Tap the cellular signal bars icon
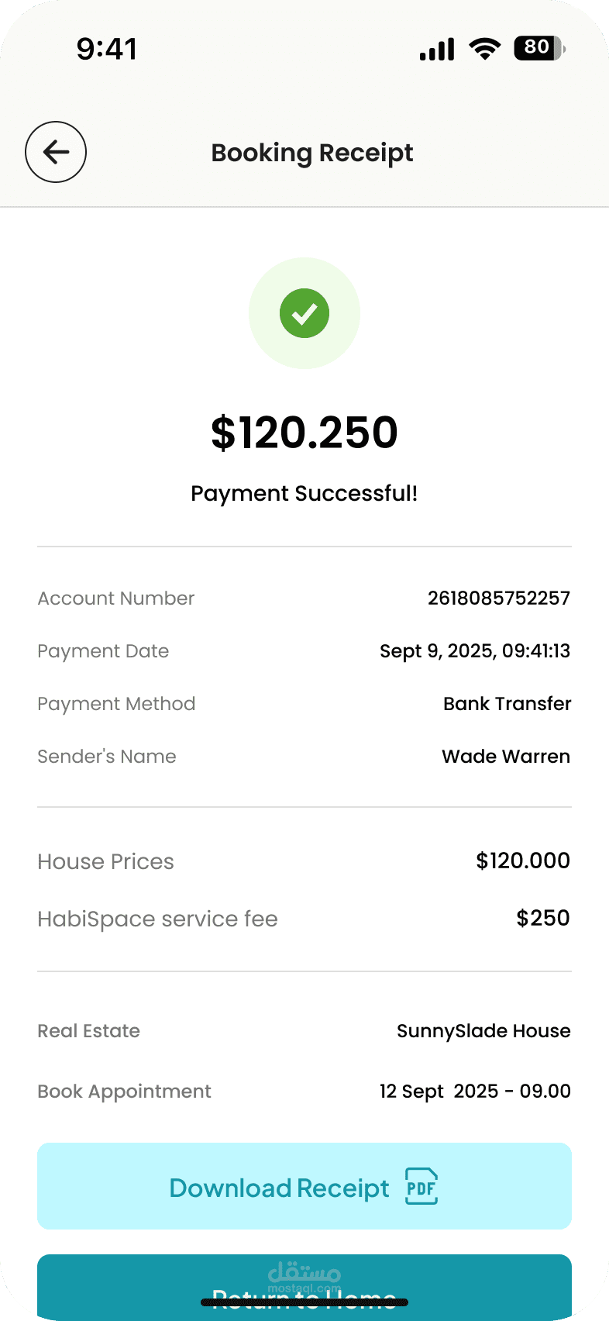This screenshot has height=1321, width=609. [x=437, y=49]
